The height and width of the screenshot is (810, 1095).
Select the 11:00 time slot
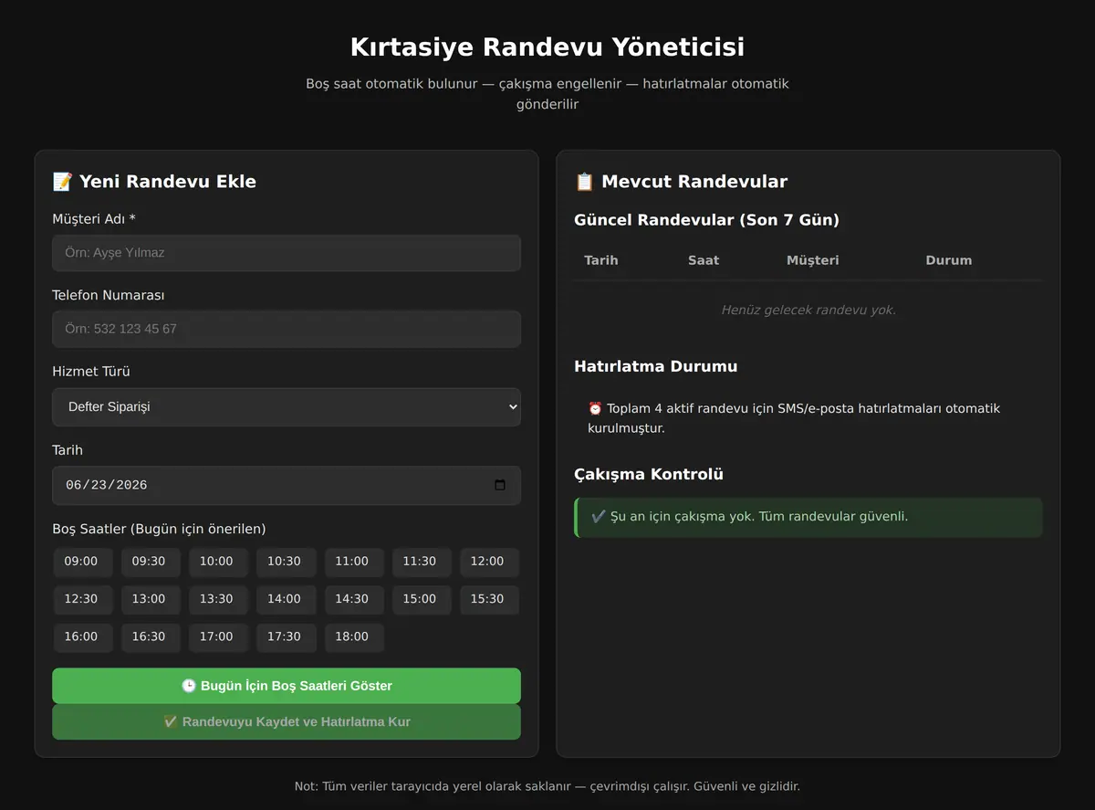[x=352, y=562]
